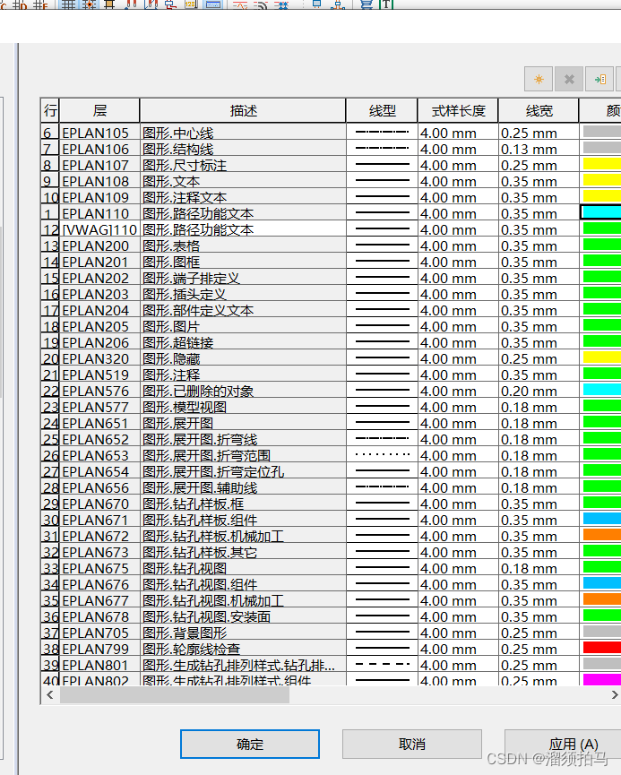Click the import layers arrow icon
Viewport: 621px width, 775px height.
599,80
